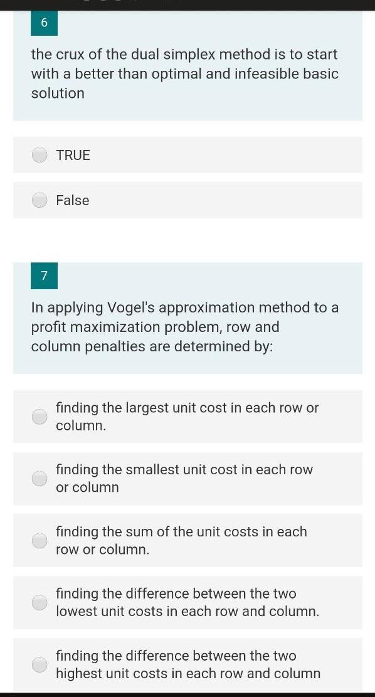Click the sum of unit costs row
Screen dimensions: 375x697
click(x=188, y=540)
